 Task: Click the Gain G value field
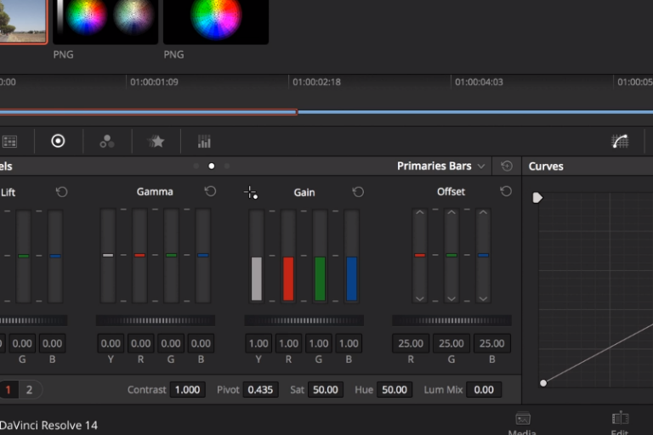[319, 343]
